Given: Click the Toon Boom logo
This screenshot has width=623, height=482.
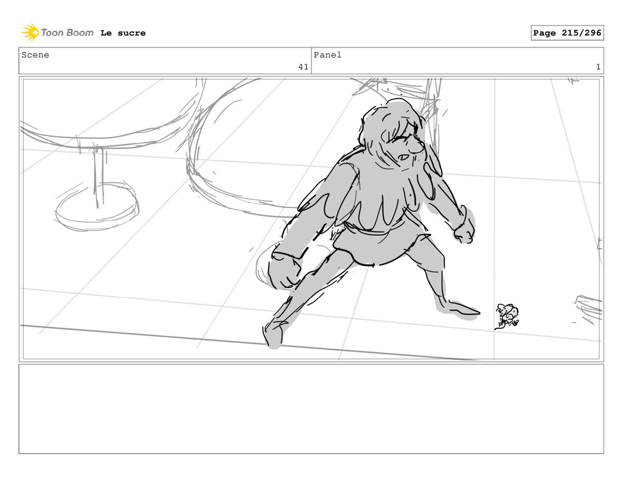Looking at the screenshot, I should click(x=57, y=33).
